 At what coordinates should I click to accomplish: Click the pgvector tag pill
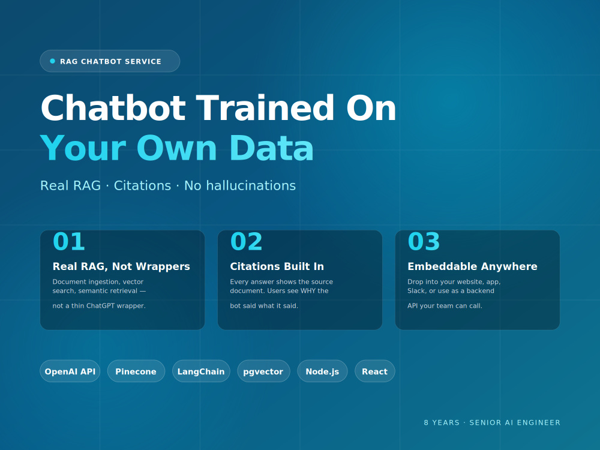click(x=263, y=371)
